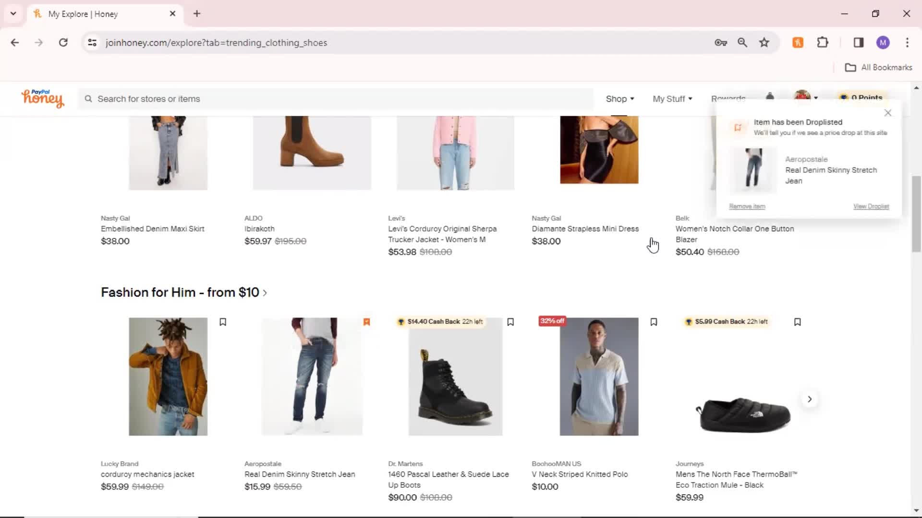Image resolution: width=922 pixels, height=518 pixels.
Task: Open Chrome extensions puzzle icon
Action: [823, 42]
